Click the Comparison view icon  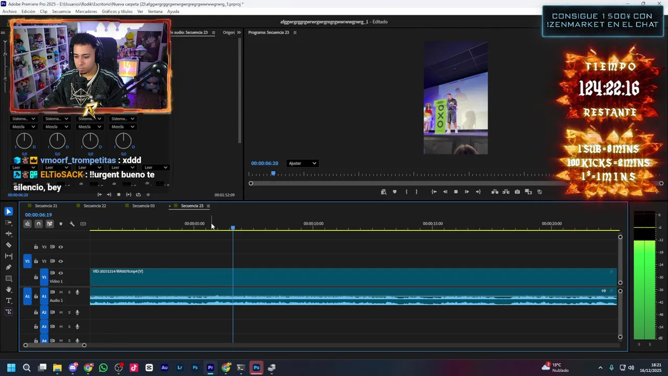528,192
